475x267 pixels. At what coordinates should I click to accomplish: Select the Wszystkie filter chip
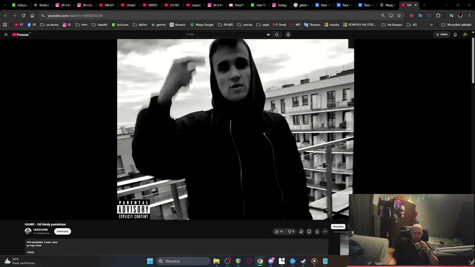coord(338,227)
